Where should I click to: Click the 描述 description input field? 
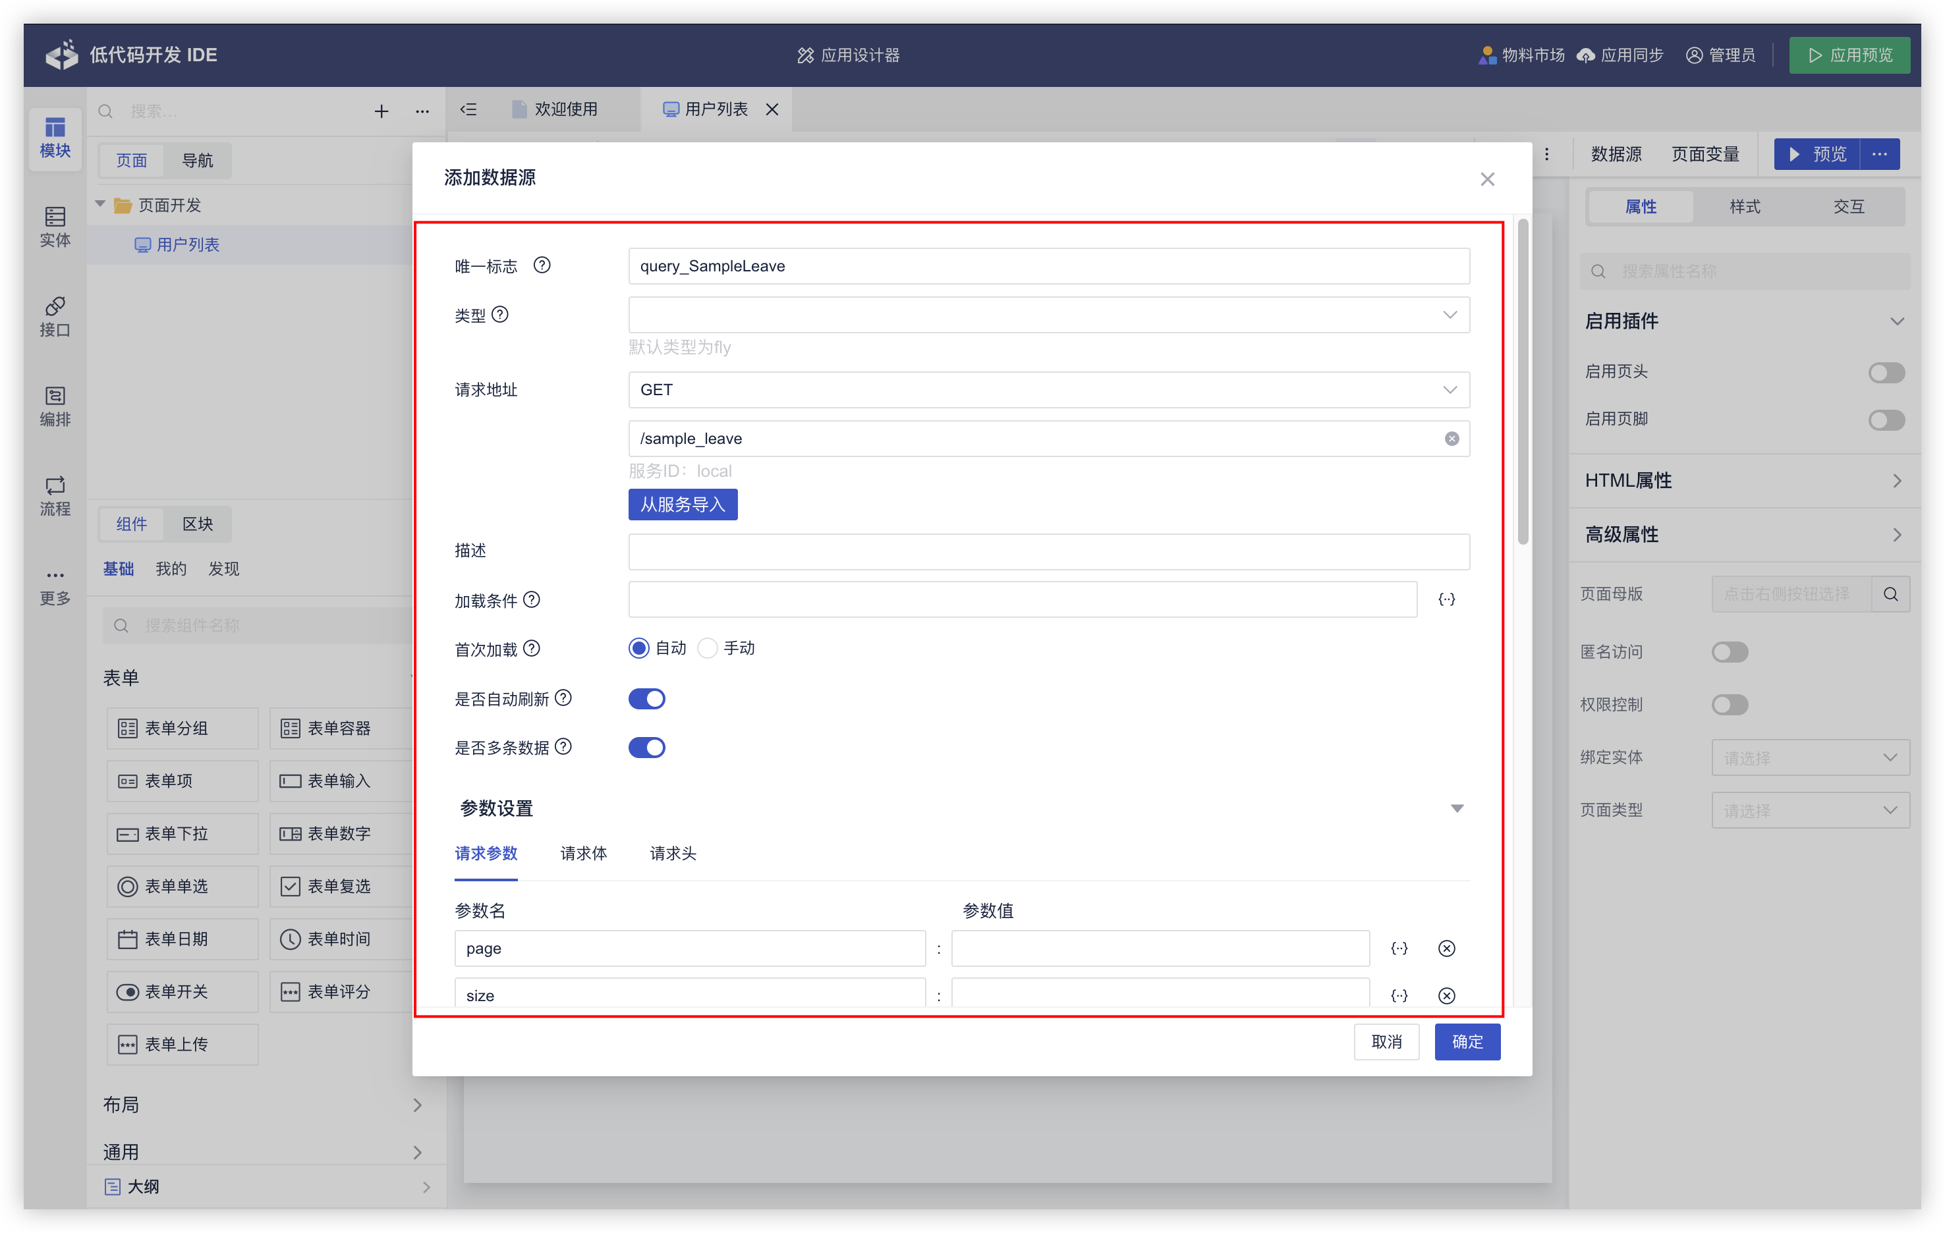[x=1048, y=551]
